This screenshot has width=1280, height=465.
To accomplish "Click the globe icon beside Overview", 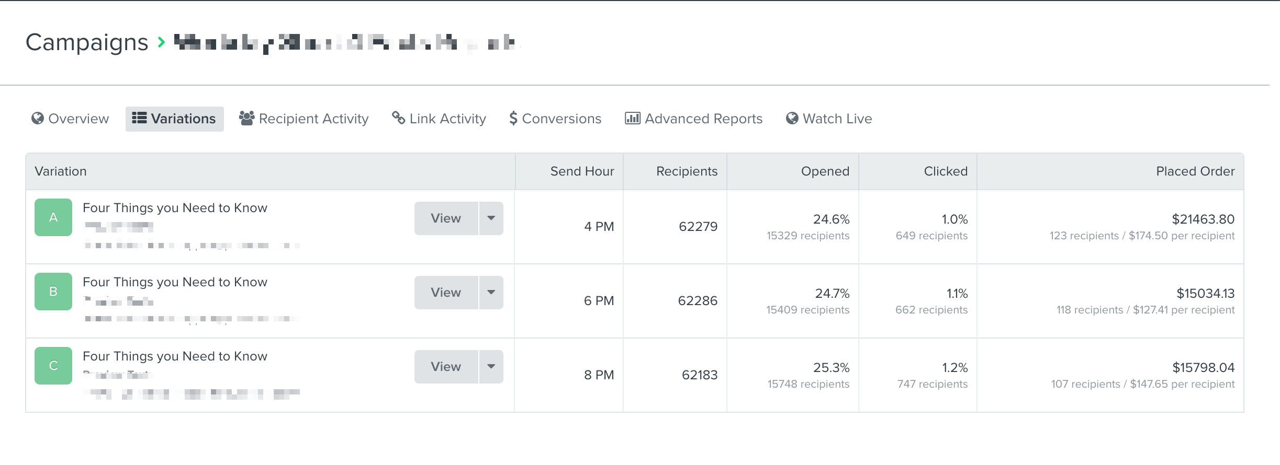I will [38, 119].
